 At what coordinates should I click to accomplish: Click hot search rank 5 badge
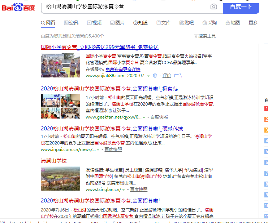pos(266,152)
